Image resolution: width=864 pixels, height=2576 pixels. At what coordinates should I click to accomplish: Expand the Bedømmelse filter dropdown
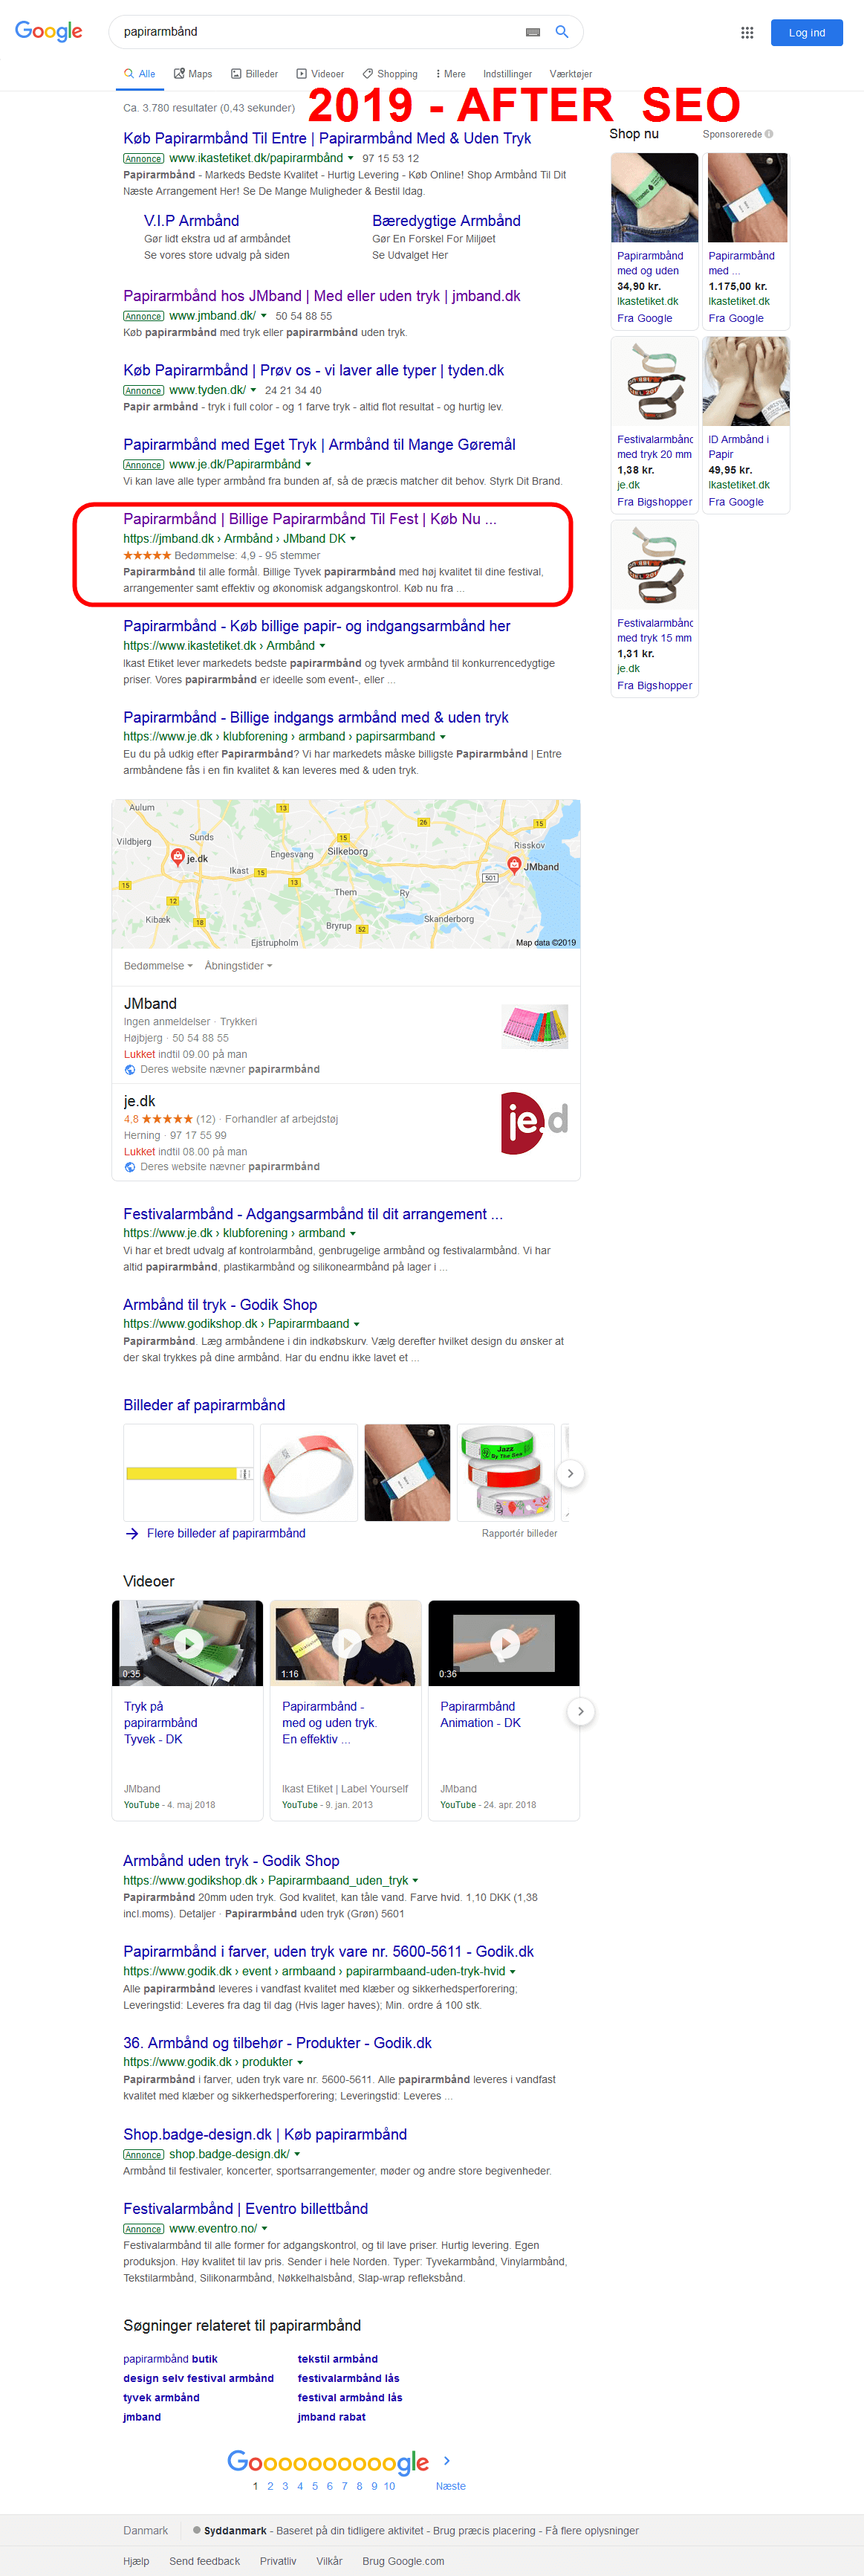[157, 966]
